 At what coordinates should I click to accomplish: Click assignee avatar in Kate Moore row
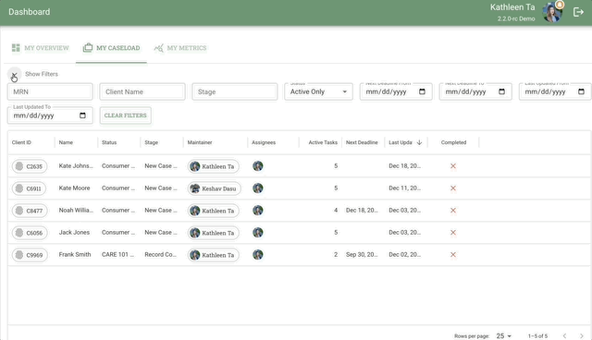click(258, 188)
